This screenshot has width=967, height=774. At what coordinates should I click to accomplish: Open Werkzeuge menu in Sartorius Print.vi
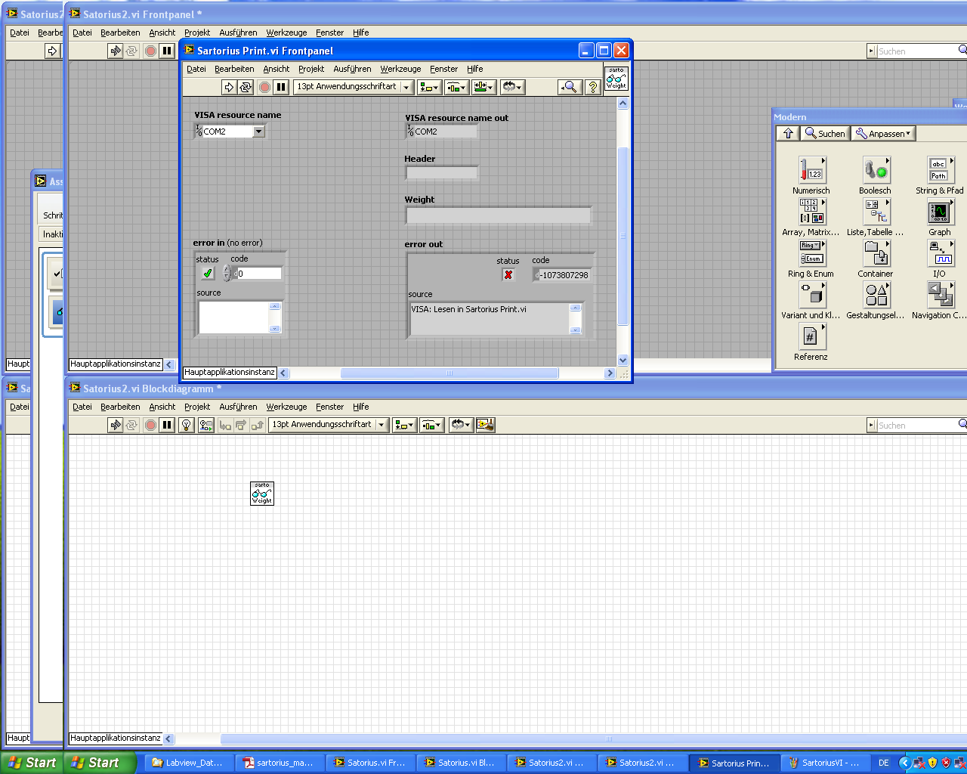(x=400, y=69)
